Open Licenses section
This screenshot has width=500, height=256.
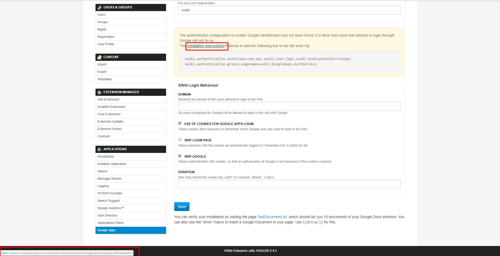131,136
